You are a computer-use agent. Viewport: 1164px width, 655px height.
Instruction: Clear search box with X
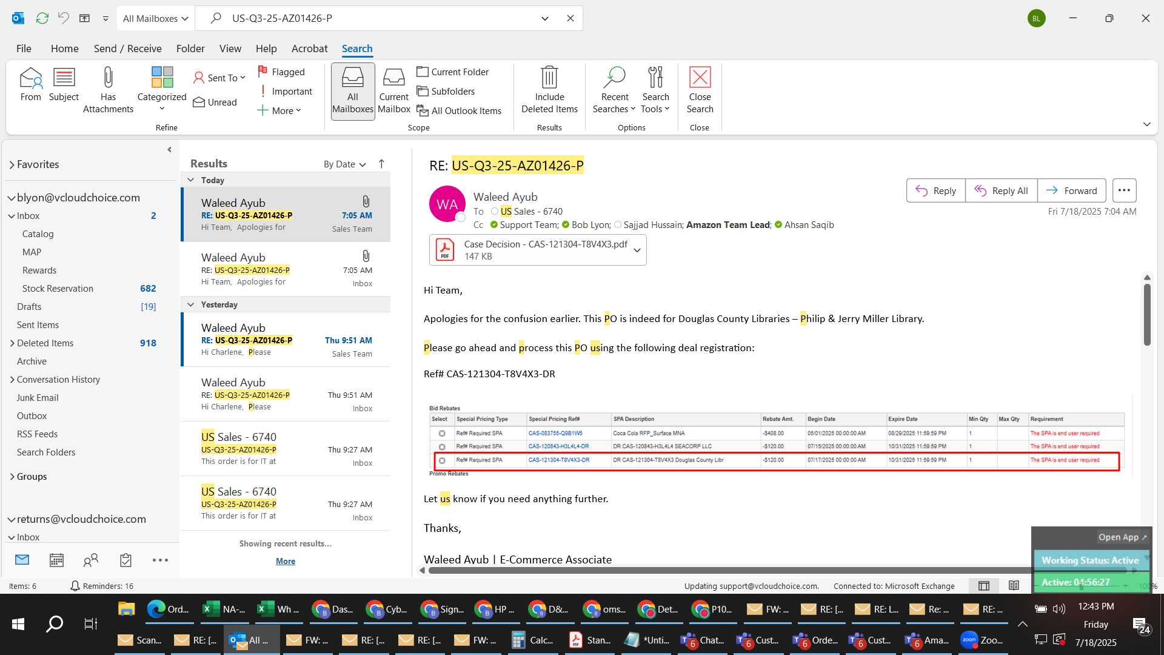point(570,18)
